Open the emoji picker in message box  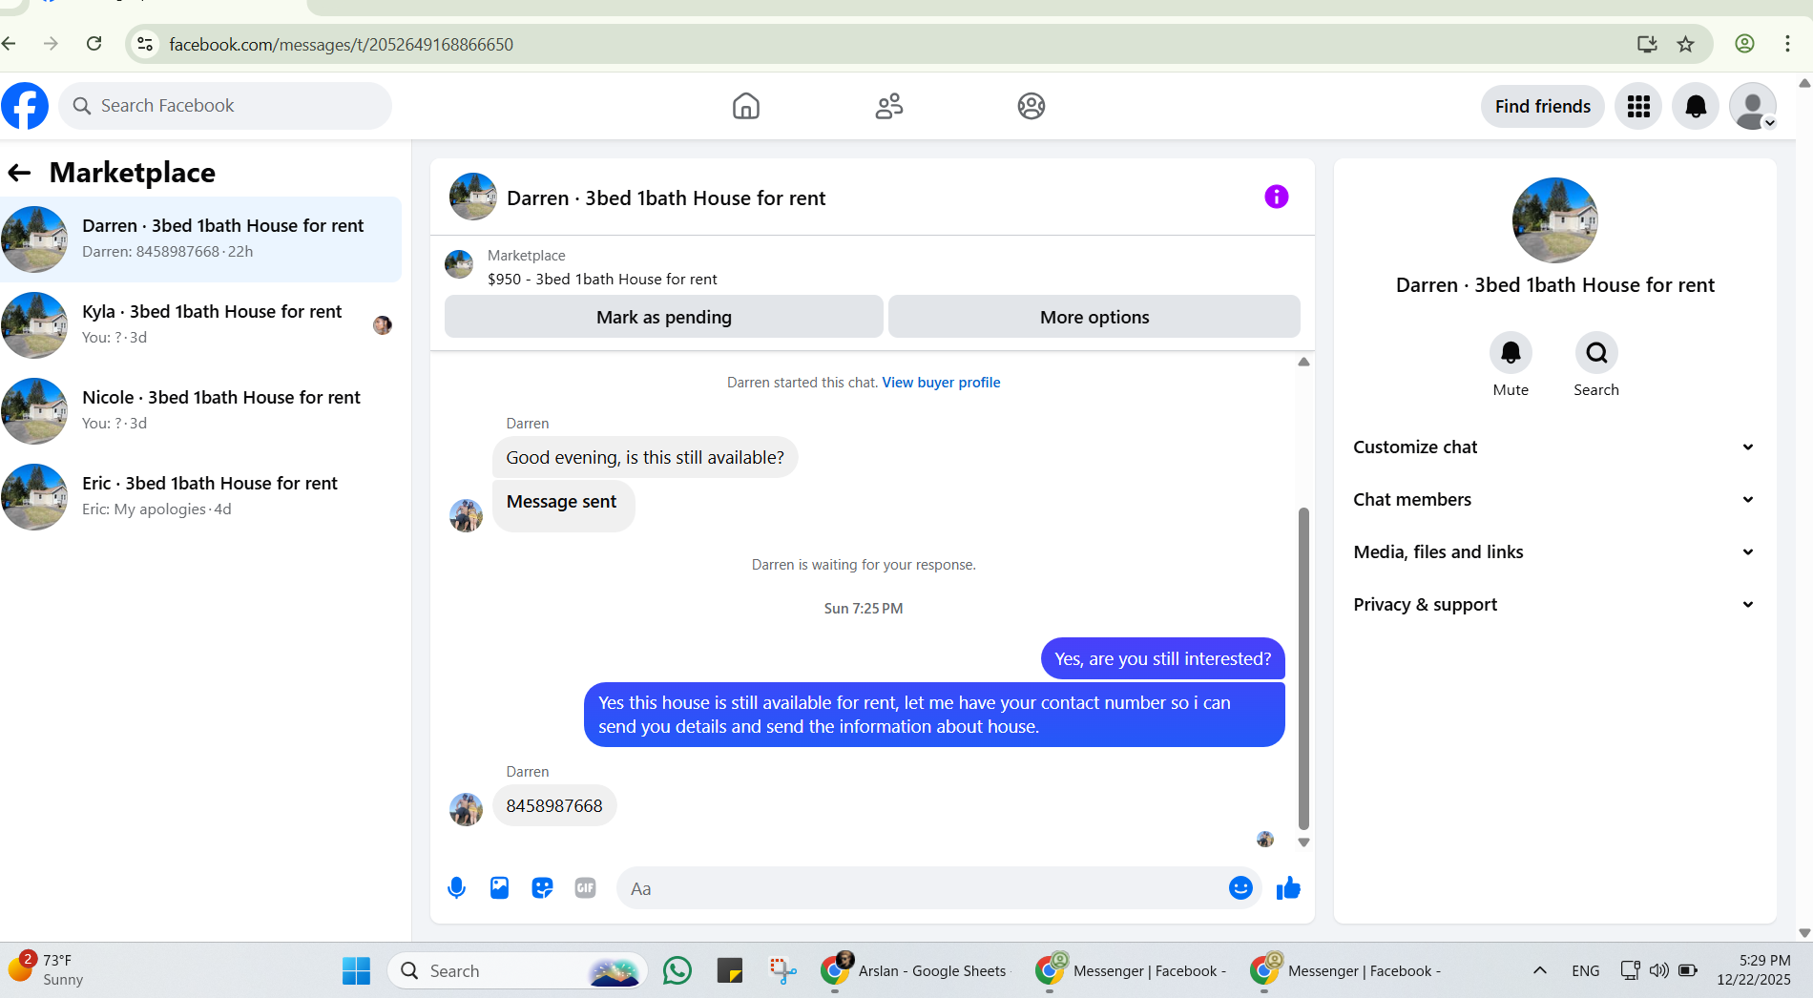click(1240, 888)
